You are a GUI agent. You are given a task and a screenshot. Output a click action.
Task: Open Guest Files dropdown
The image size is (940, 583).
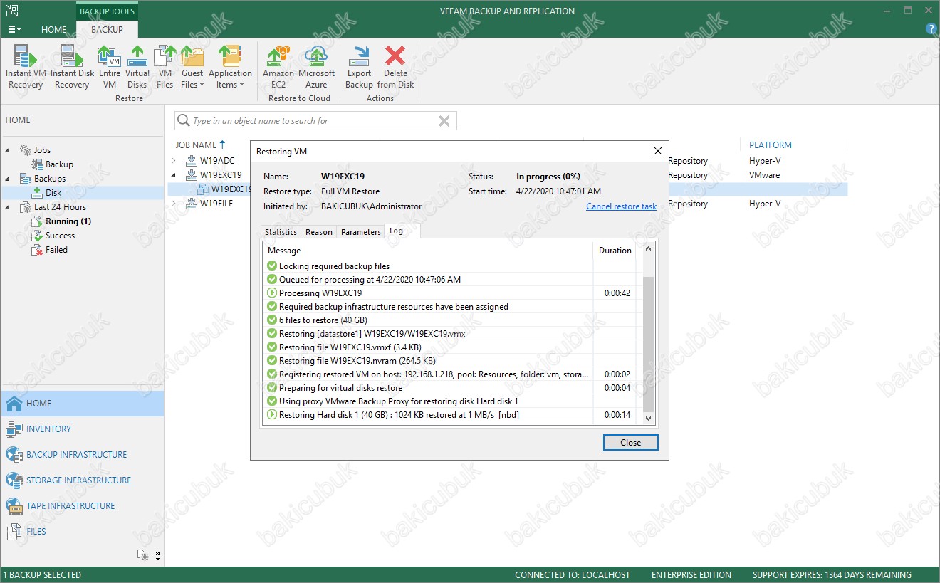[192, 67]
